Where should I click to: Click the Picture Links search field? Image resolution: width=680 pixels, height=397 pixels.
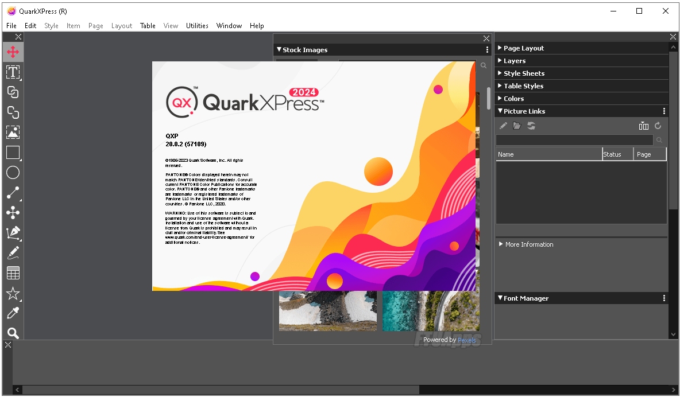point(574,140)
